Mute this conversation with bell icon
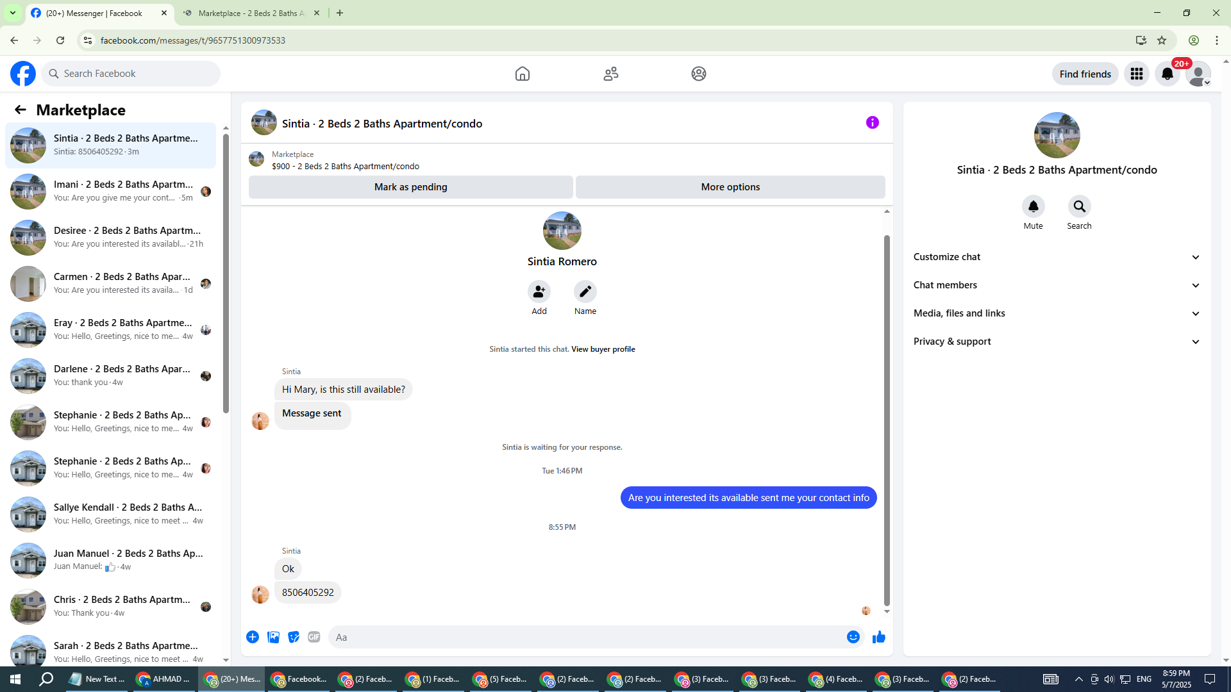The height and width of the screenshot is (692, 1231). tap(1033, 206)
